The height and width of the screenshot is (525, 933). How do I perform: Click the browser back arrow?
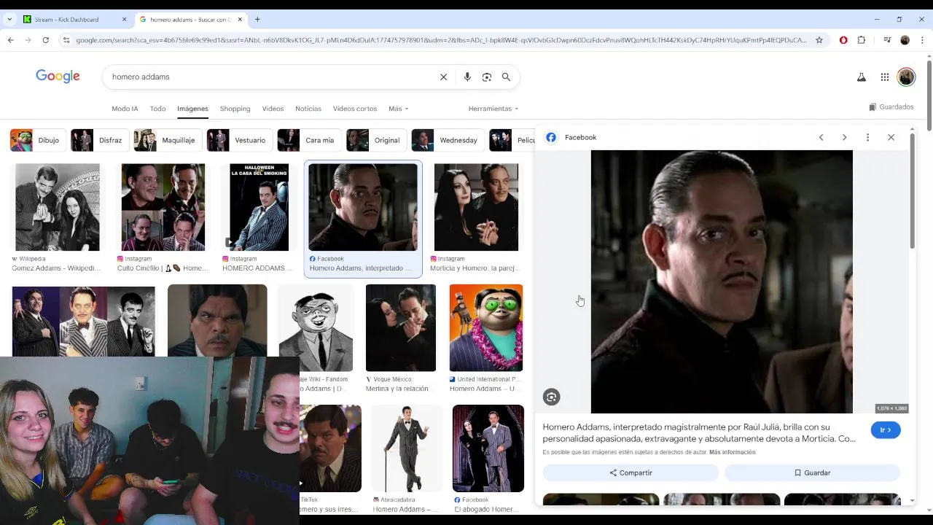10,40
